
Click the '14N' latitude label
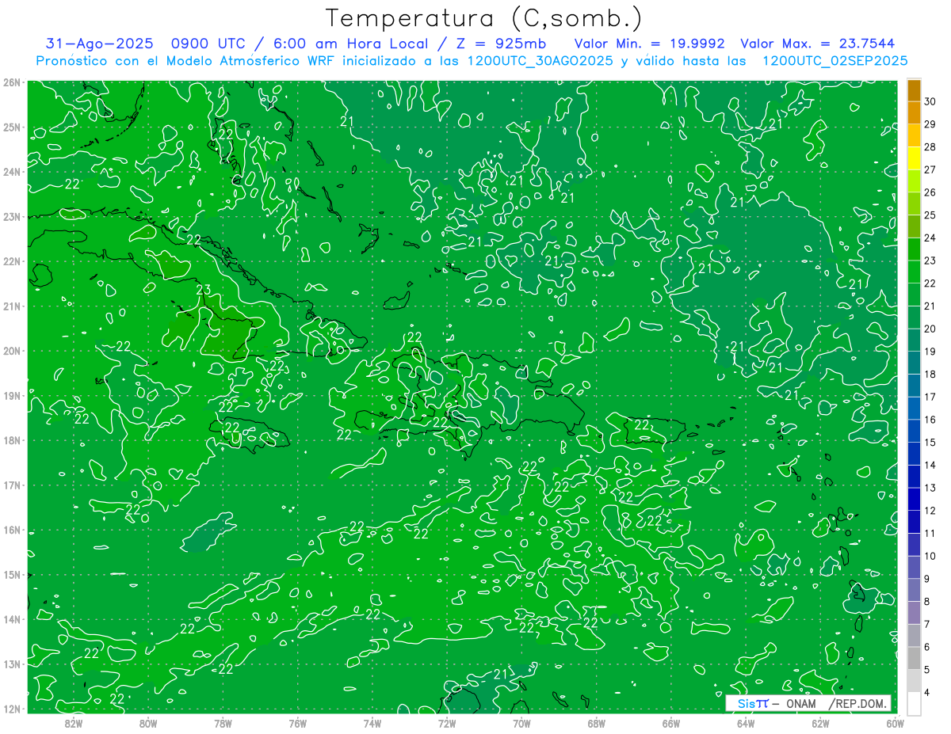click(x=12, y=619)
